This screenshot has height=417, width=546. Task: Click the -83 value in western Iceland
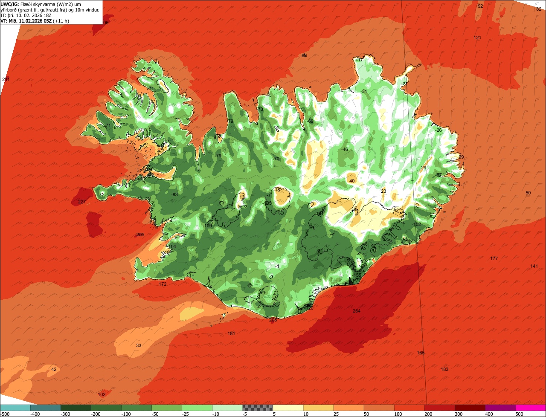pos(174,194)
